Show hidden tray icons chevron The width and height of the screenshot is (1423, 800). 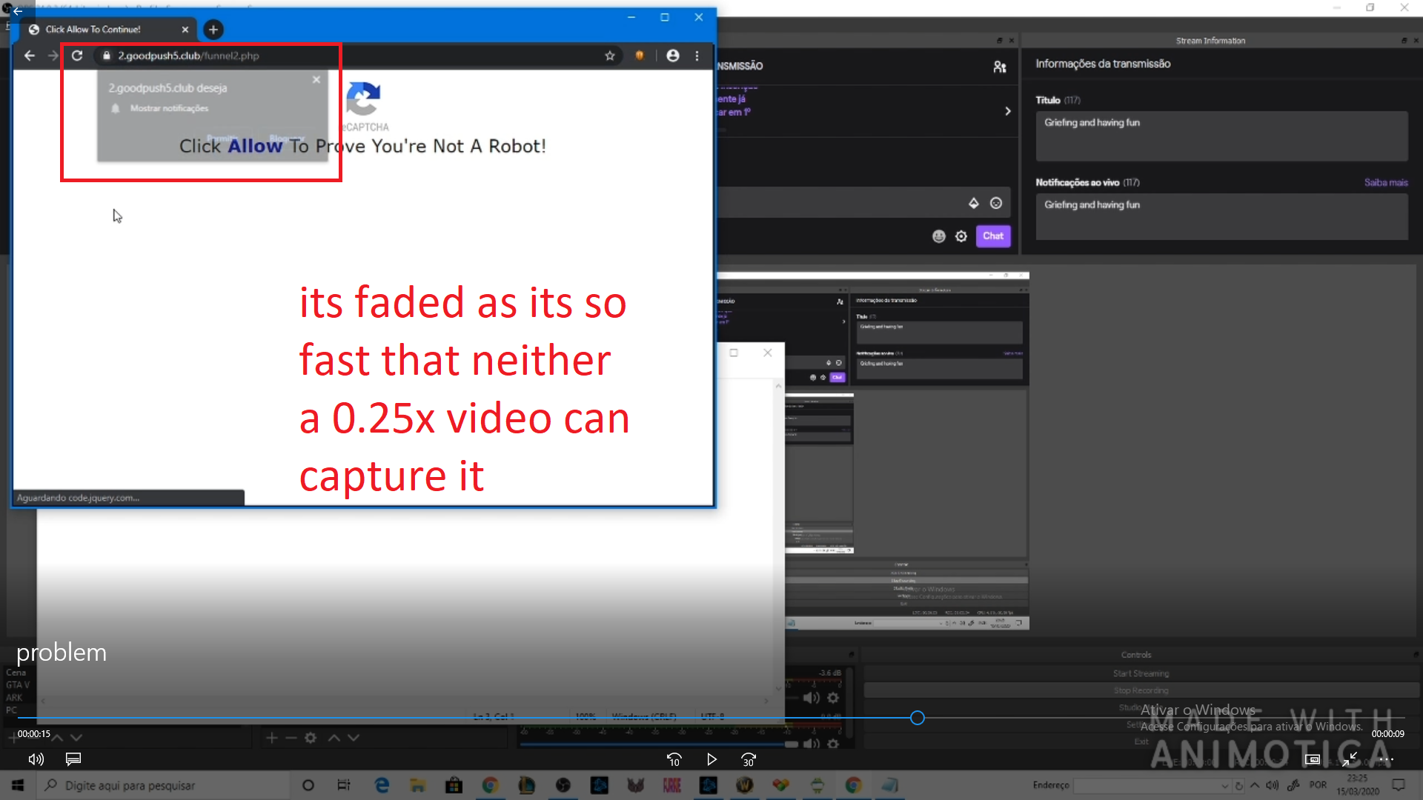1255,785
